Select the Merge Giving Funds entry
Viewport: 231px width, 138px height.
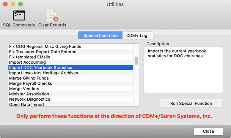[71, 78]
